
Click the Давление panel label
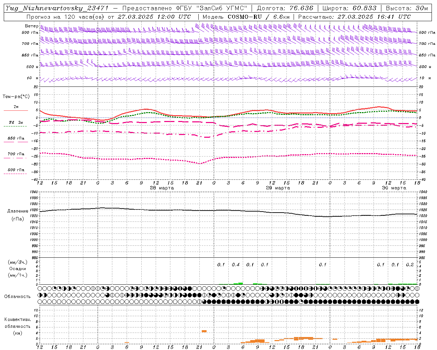pyautogui.click(x=18, y=211)
